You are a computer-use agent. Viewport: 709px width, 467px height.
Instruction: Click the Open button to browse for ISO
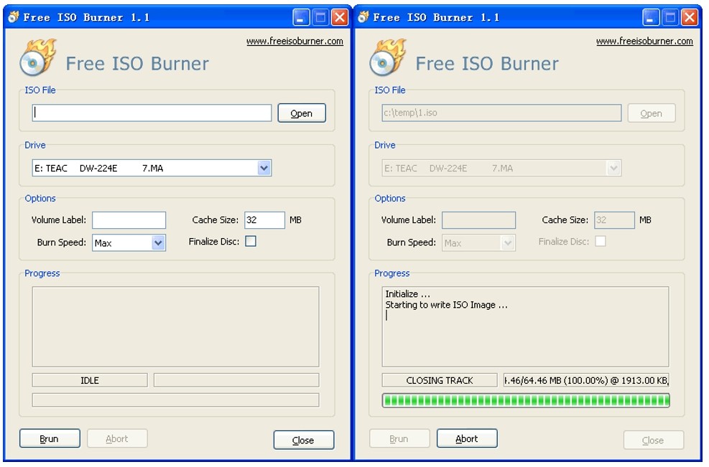click(x=301, y=113)
